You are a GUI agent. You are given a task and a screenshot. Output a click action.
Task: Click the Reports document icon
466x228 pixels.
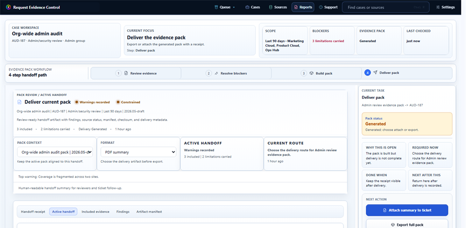tap(296, 7)
